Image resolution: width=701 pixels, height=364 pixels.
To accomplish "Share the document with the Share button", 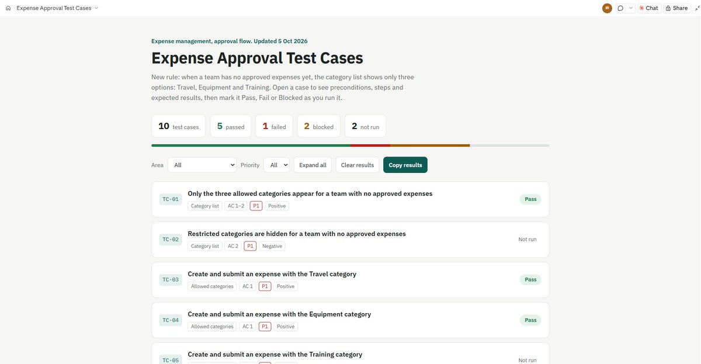I will pyautogui.click(x=676, y=8).
